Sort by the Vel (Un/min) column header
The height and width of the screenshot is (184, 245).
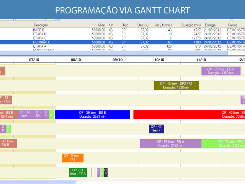162,25
